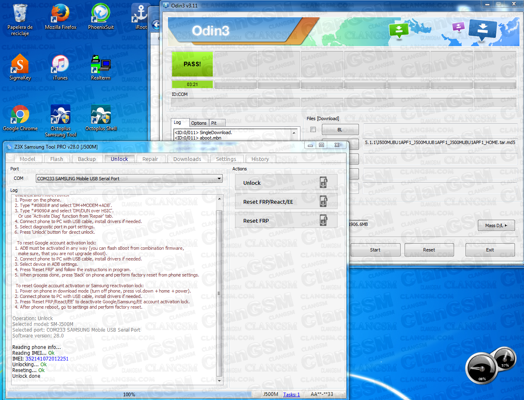Tick the BL checkbox in Odin3
Image resolution: width=524 pixels, height=400 pixels.
coord(313,130)
